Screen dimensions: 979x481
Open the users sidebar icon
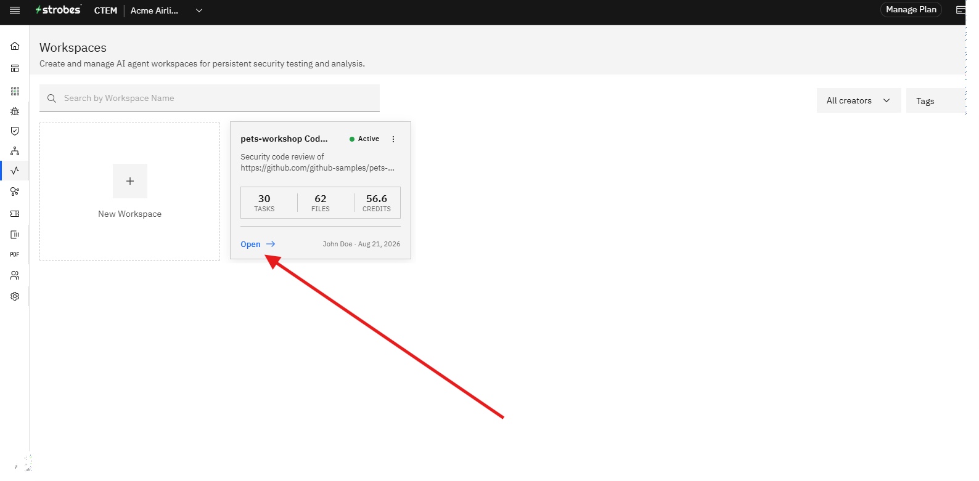coord(15,275)
